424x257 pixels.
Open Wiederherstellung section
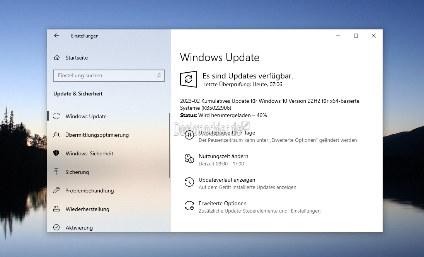(x=87, y=209)
